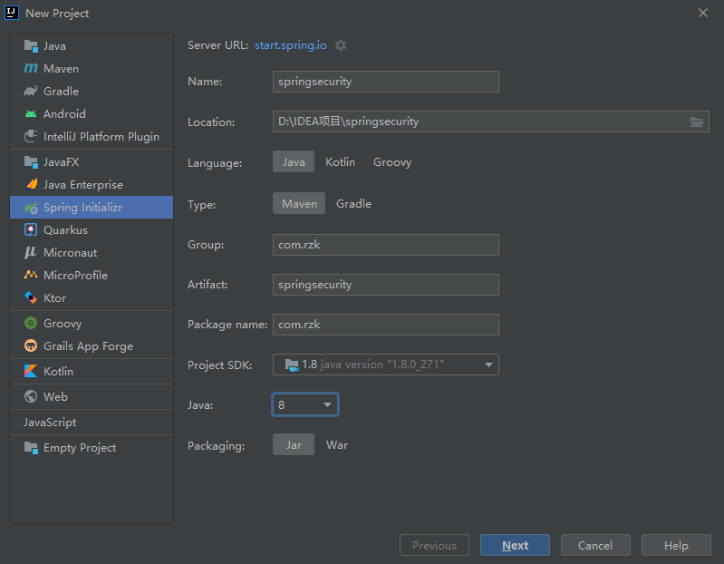Pick the Ktor icon in project list
The width and height of the screenshot is (724, 564).
pyautogui.click(x=31, y=298)
